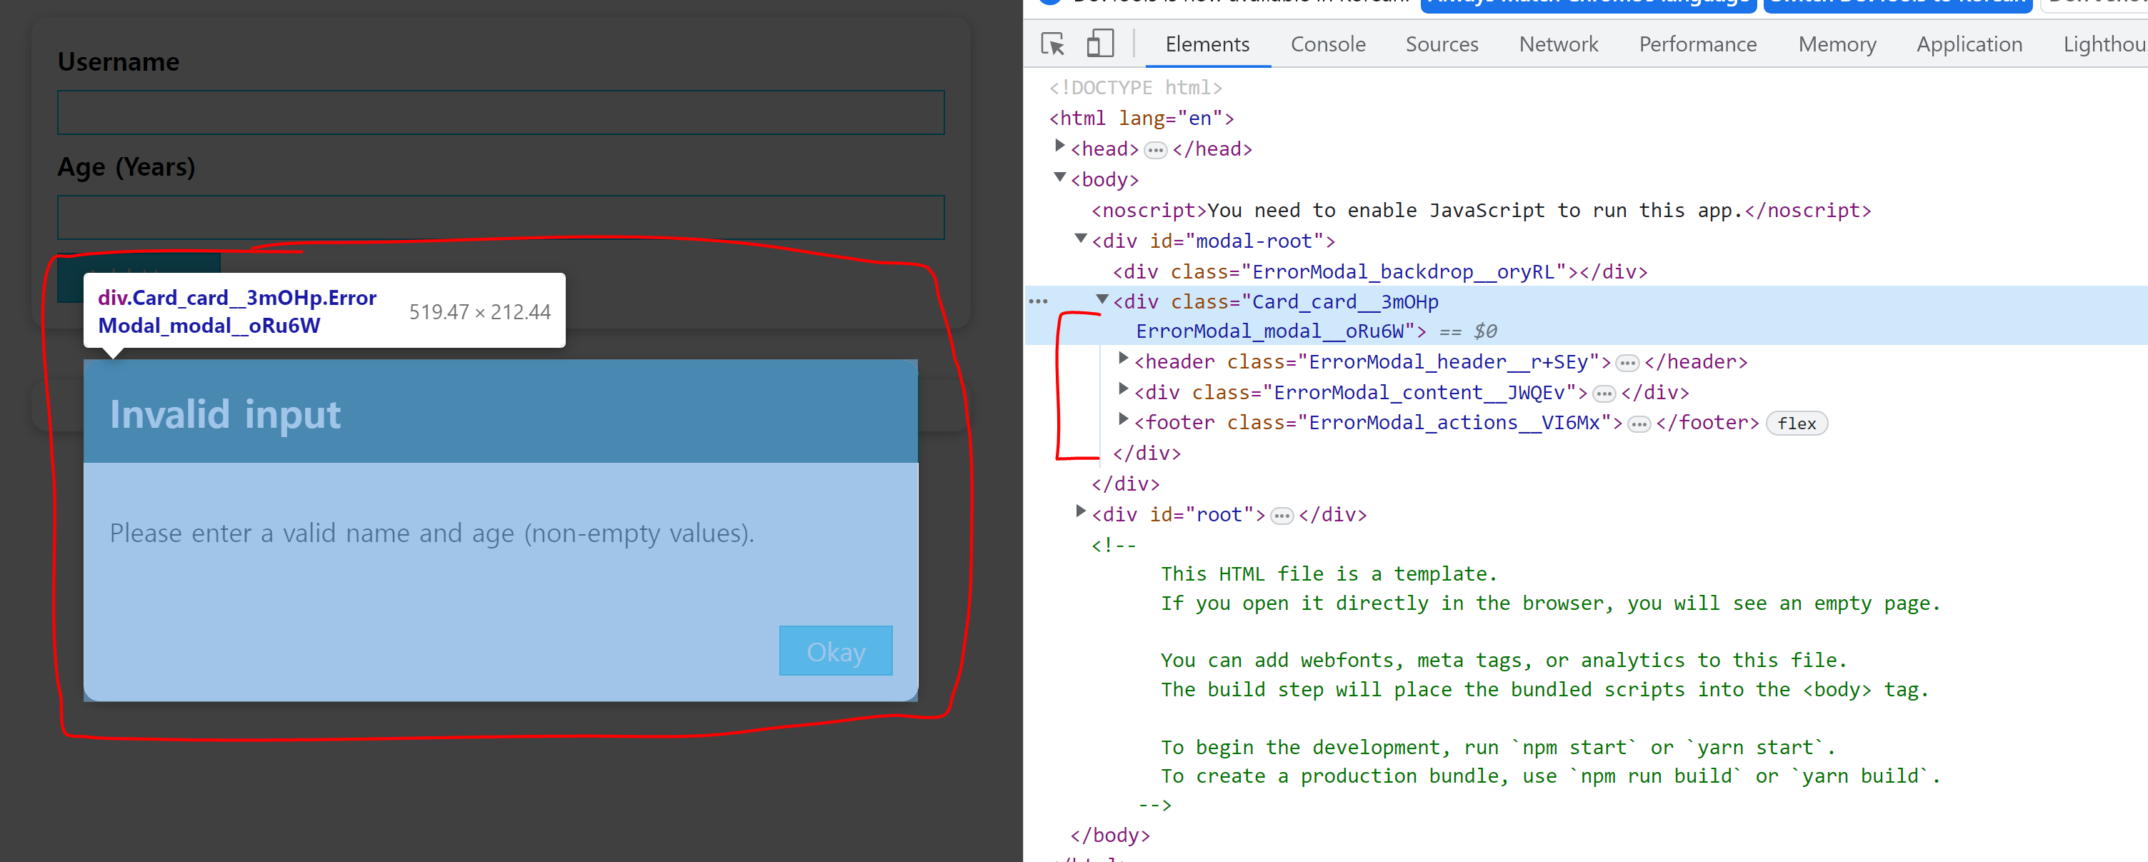2148x862 pixels.
Task: Open the Network tab
Action: 1558,44
